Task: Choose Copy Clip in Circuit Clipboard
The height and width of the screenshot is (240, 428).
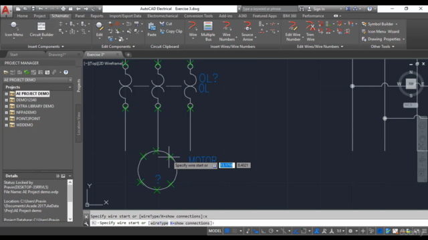Action: click(171, 31)
